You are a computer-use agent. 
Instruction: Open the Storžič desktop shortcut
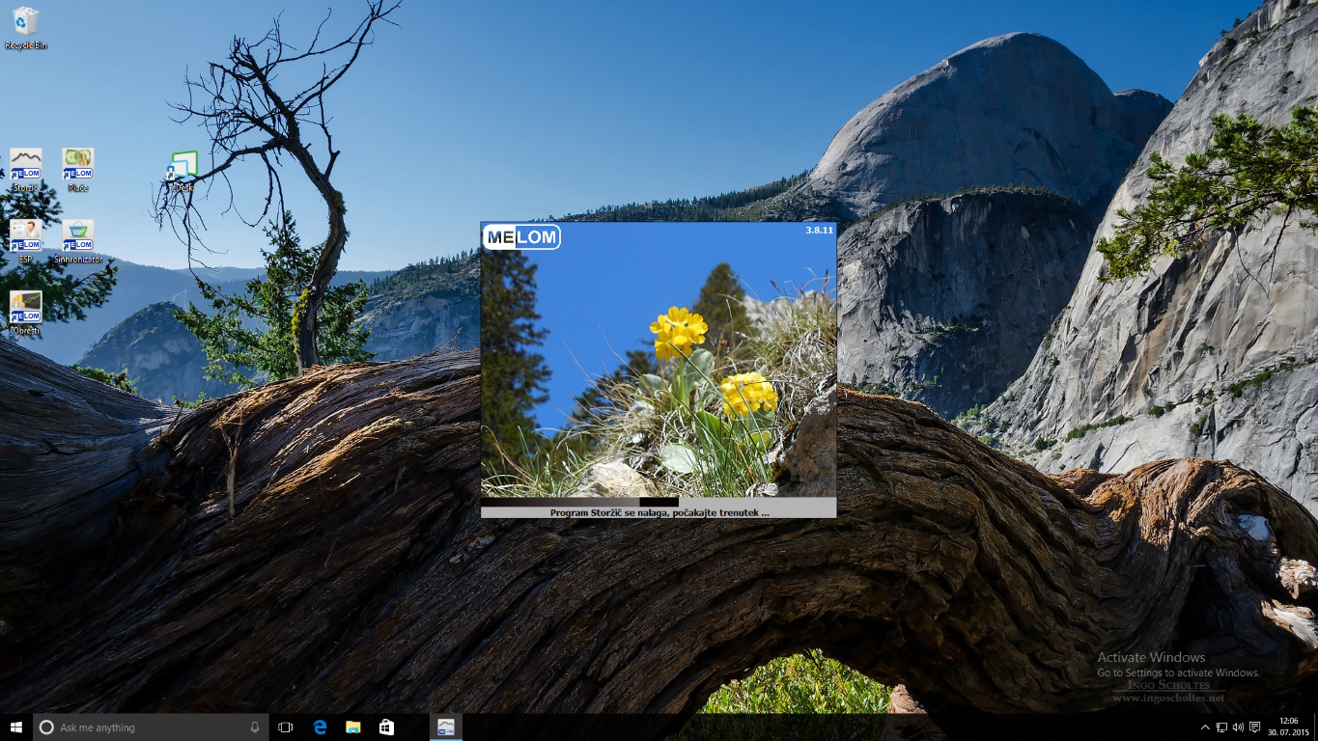click(25, 166)
